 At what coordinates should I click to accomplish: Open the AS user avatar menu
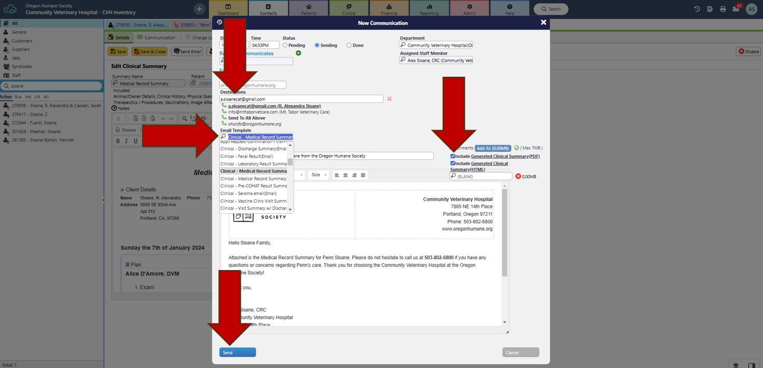(751, 9)
